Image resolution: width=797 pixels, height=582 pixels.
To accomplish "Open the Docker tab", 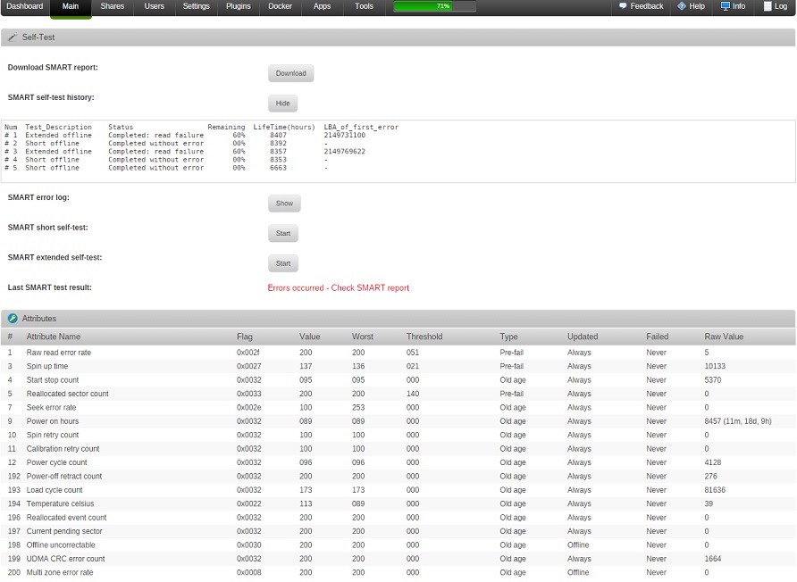I will 280,6.
